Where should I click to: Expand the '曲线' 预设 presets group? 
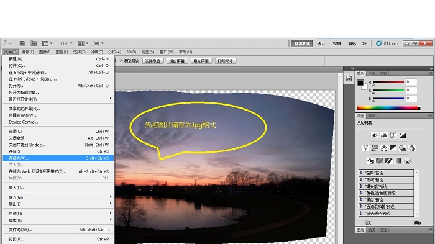361,179
